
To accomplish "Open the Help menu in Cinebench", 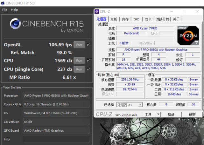I will pos(14,10).
